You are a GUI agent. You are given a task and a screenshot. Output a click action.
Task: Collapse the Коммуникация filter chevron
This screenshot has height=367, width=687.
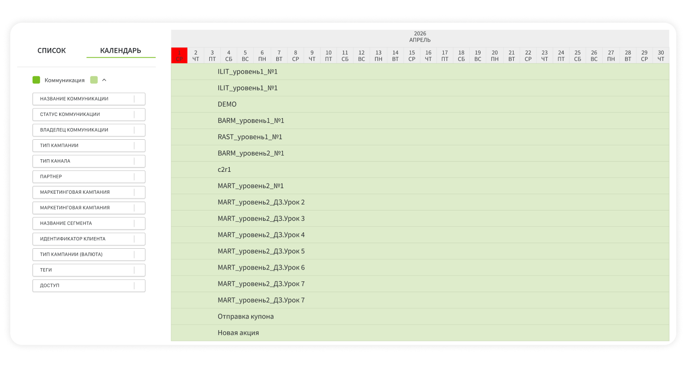click(x=104, y=80)
